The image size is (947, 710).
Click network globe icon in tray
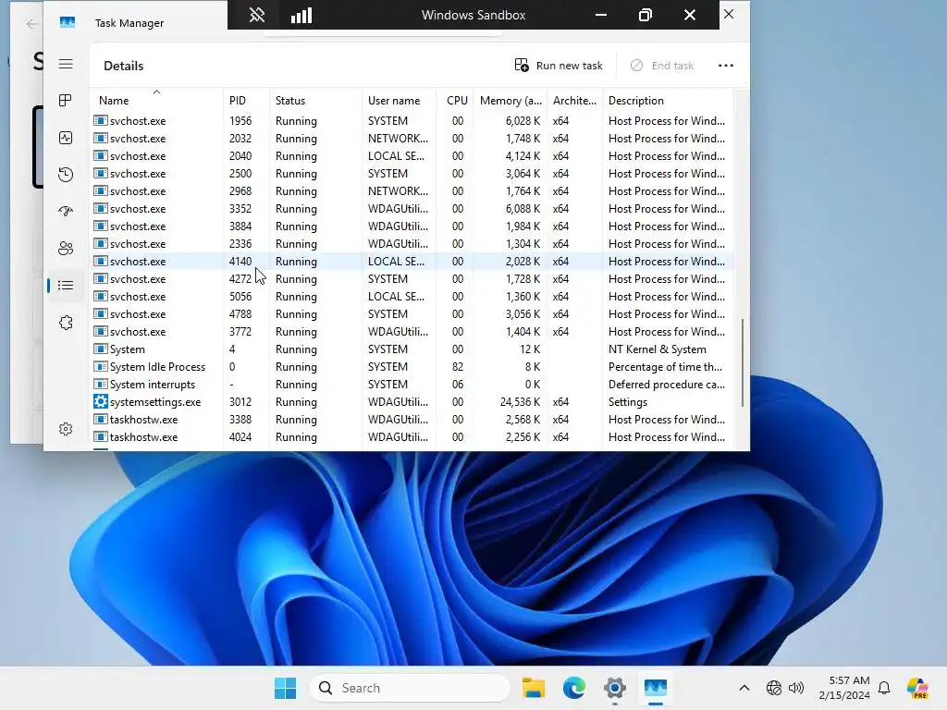(x=774, y=688)
